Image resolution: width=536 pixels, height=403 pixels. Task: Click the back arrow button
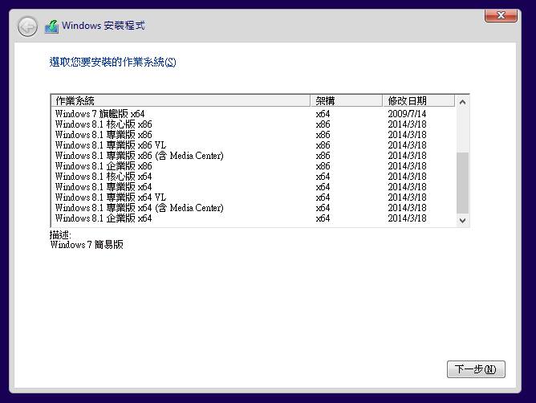(27, 26)
